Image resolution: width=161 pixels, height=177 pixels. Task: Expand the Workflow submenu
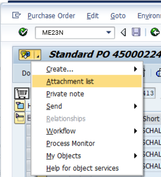tap(87, 131)
